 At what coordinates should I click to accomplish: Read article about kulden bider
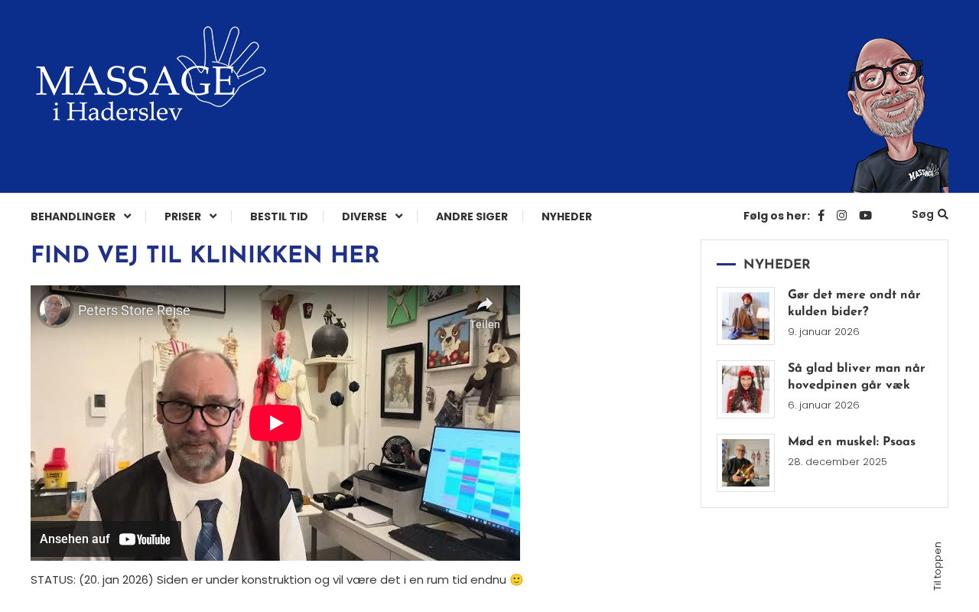(854, 303)
